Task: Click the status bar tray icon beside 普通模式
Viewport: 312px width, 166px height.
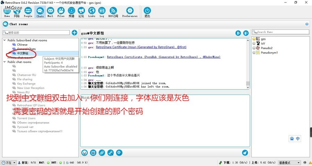Action: [x=305, y=163]
